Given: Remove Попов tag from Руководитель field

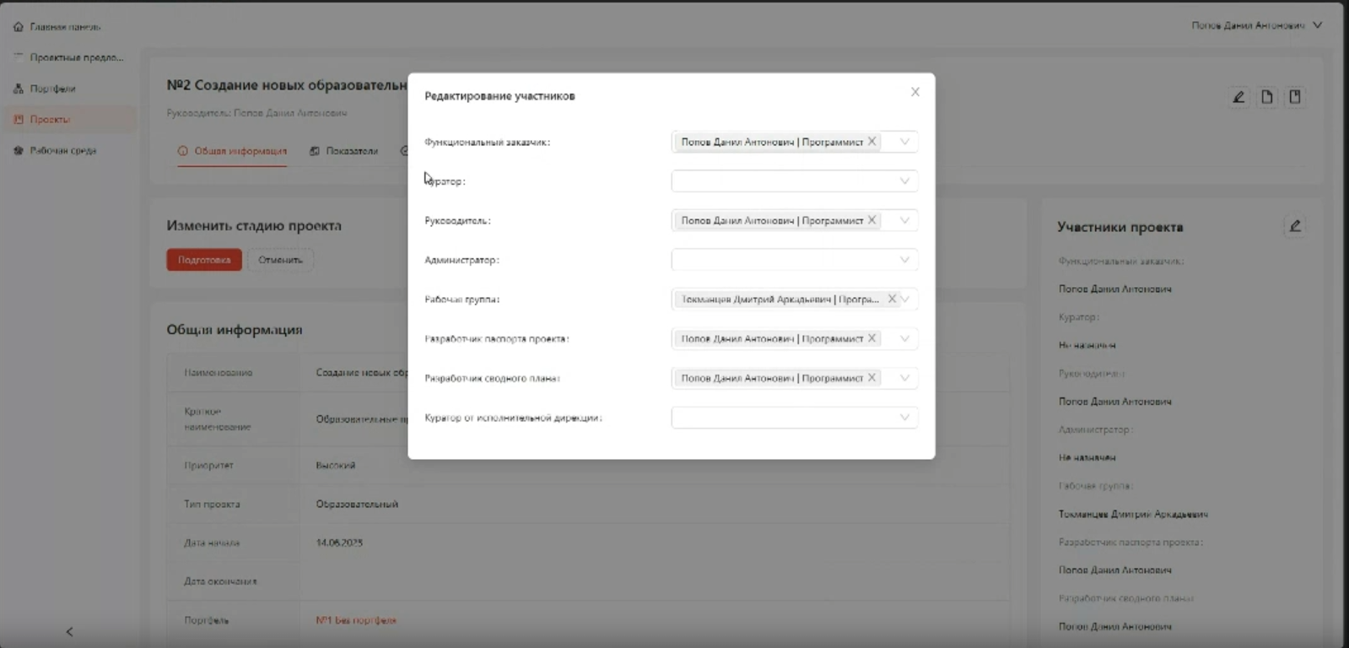Looking at the screenshot, I should coord(872,220).
